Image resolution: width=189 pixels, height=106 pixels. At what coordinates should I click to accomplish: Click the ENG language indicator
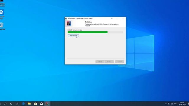(x=175, y=104)
